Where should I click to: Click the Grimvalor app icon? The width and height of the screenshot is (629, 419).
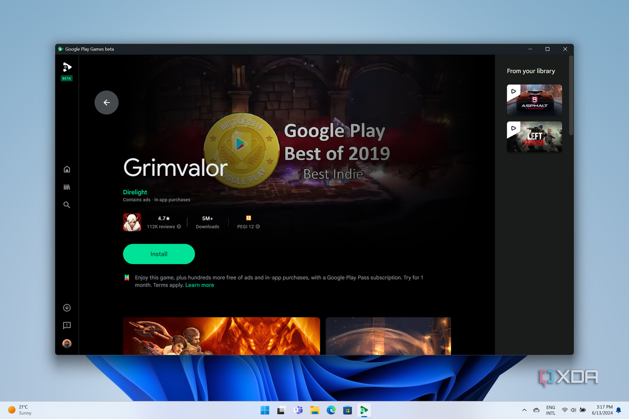coord(132,222)
